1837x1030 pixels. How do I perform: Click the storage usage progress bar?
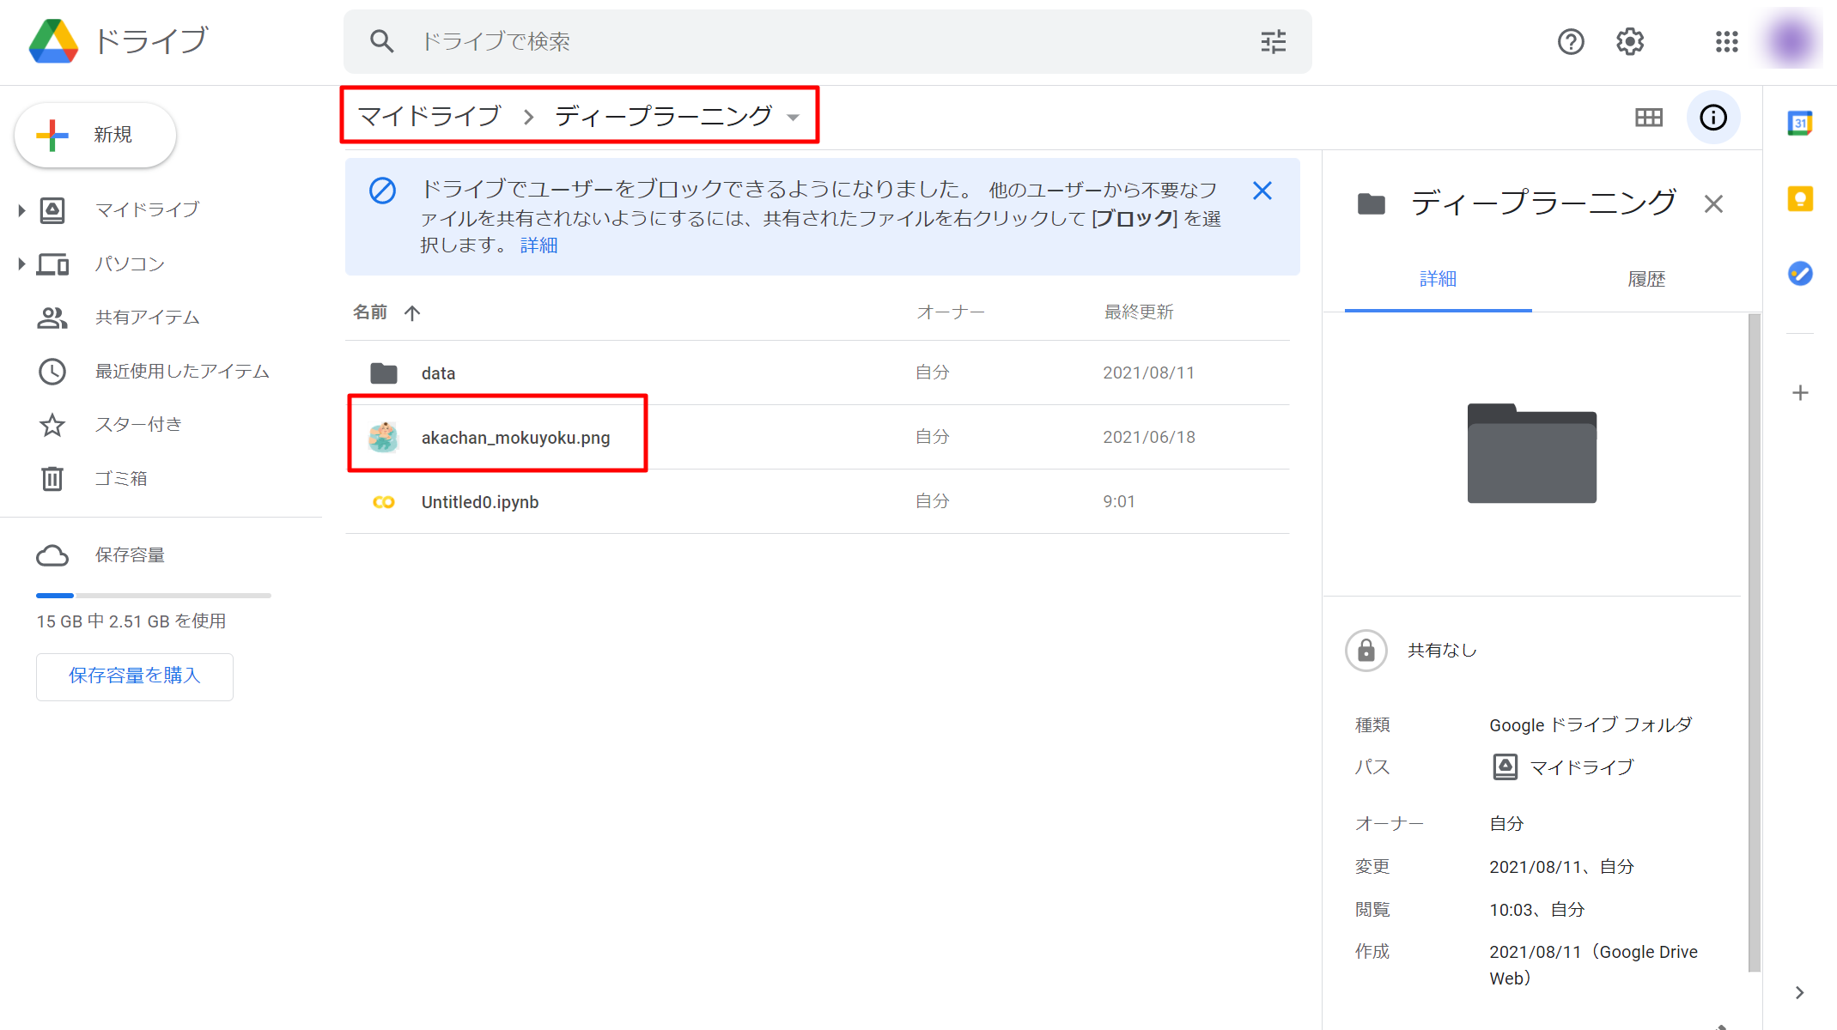pos(153,595)
